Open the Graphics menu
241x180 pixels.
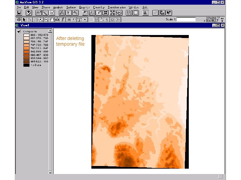[84, 7]
